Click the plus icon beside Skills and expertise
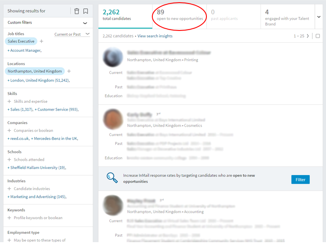The width and height of the screenshot is (326, 243). click(x=9, y=101)
